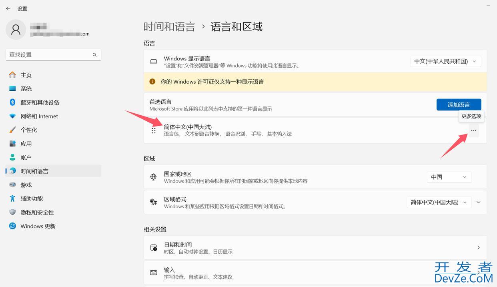Open 日期和时间 via its right chevron
Screen dimensions: 497x287
479,248
